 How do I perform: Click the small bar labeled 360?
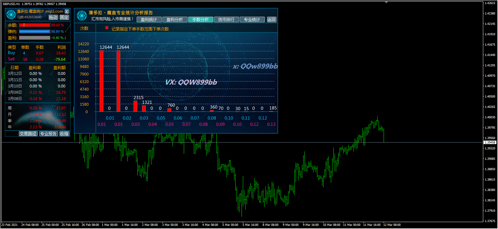coord(212,111)
